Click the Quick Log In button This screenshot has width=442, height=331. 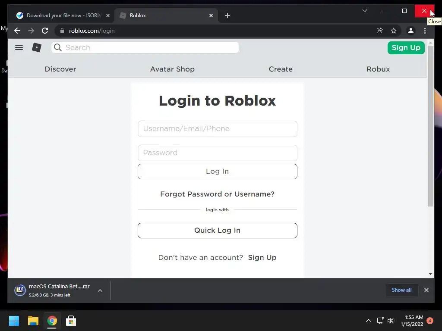click(x=218, y=231)
